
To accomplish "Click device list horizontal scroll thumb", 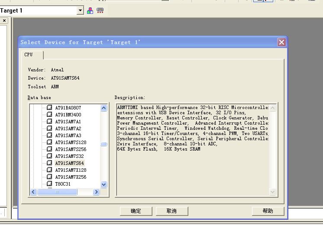I will point(57,192).
